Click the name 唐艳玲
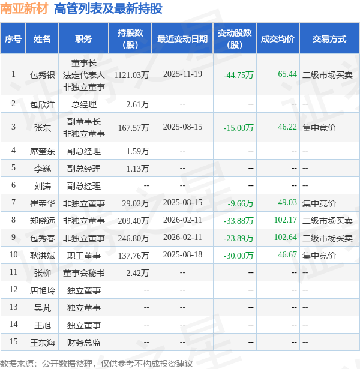This screenshot has width=360, height=369. 43,290
